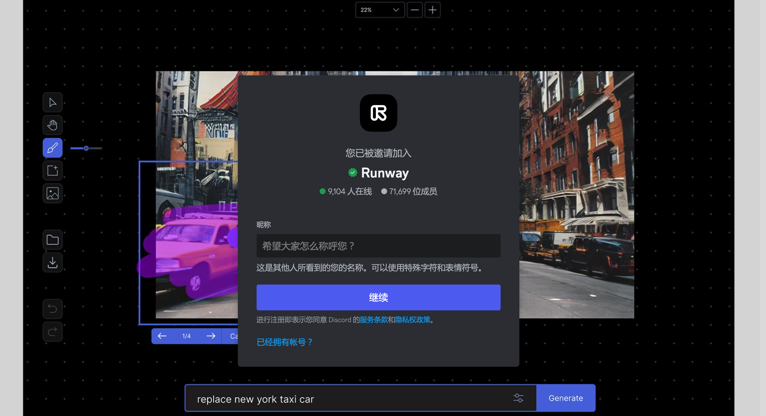The width and height of the screenshot is (766, 416).
Task: Click the add frame tool icon
Action: (52, 171)
